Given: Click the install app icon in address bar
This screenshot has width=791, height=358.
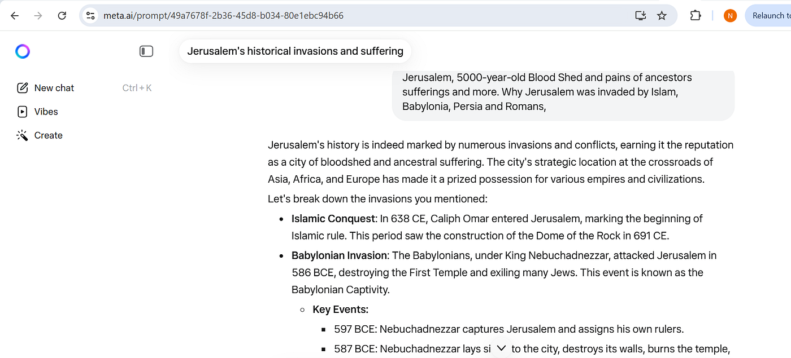Looking at the screenshot, I should 640,16.
